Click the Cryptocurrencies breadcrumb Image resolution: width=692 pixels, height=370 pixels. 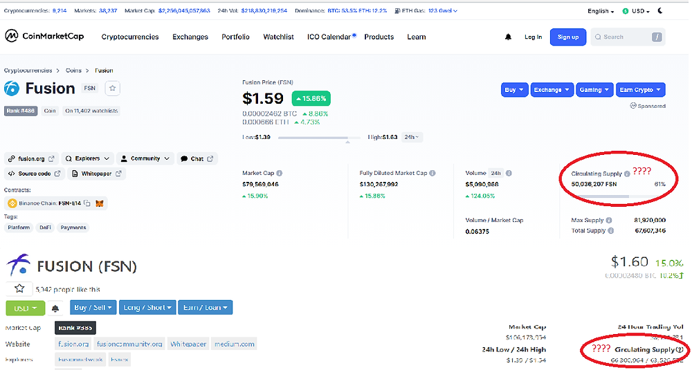click(28, 71)
